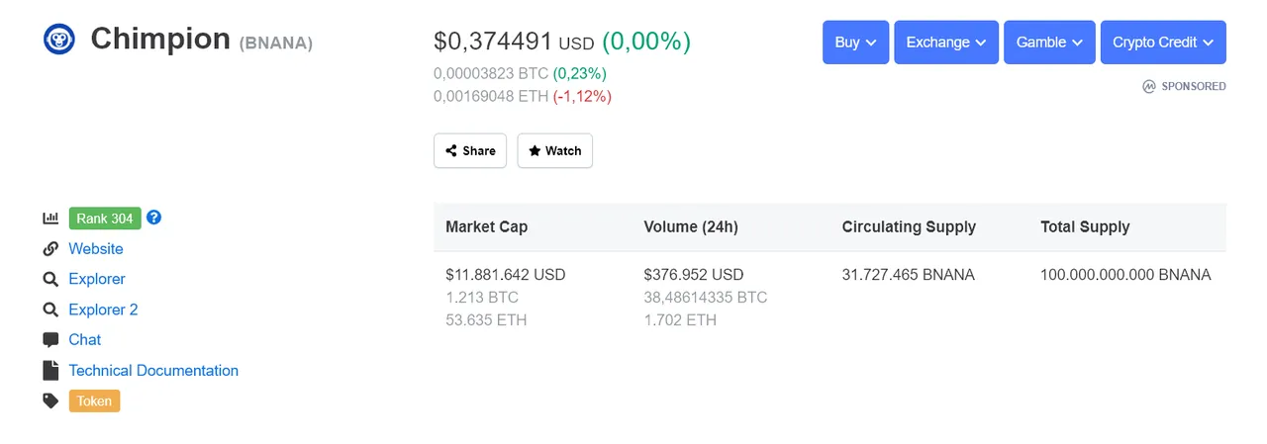
Task: Click the magnifier icon beside Explorer
Action: (50, 280)
